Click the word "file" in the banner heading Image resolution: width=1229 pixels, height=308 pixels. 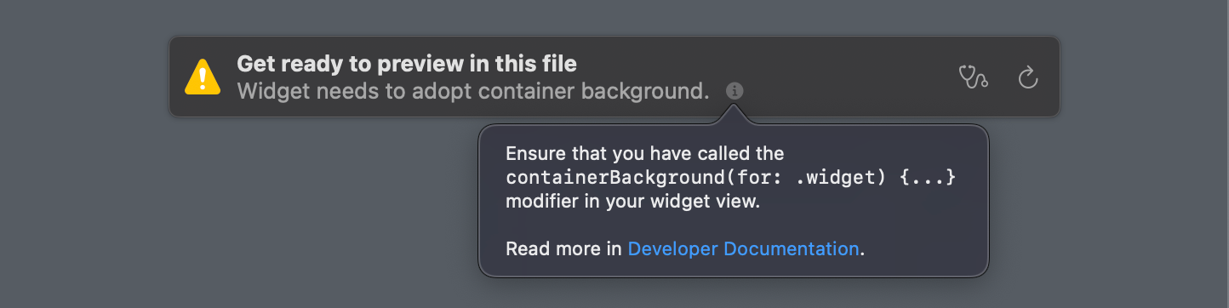[557, 64]
